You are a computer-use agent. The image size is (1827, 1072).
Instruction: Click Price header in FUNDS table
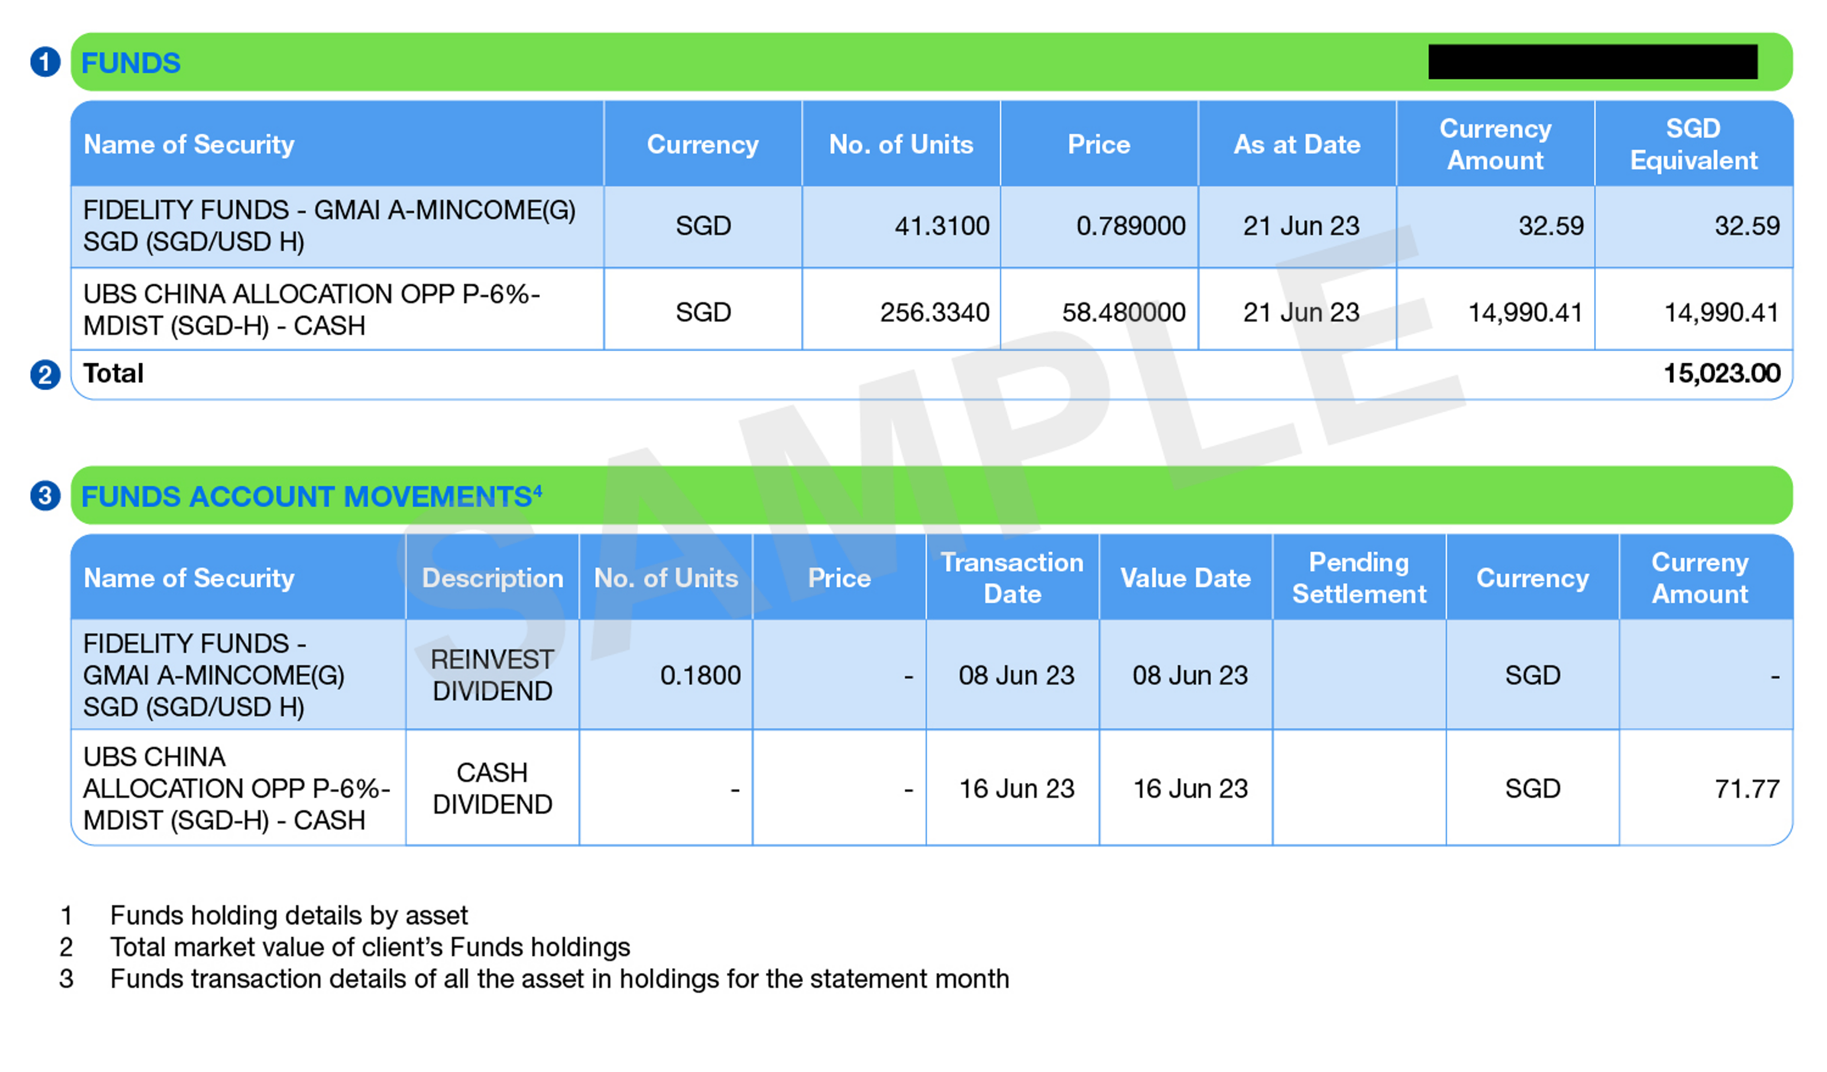[x=1099, y=144]
